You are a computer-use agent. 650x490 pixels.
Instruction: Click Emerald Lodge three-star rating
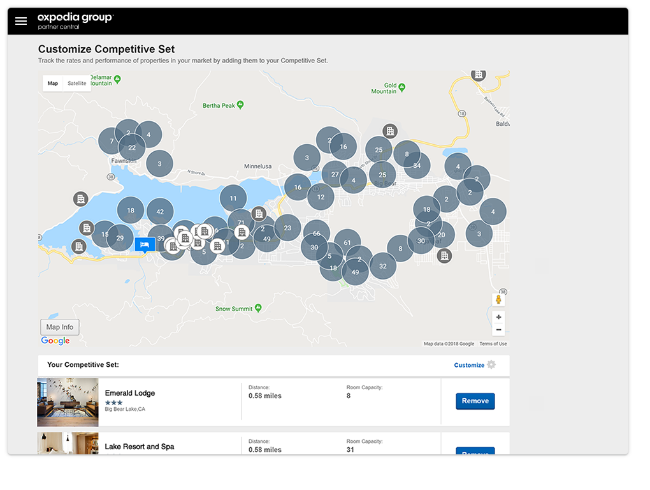[113, 403]
